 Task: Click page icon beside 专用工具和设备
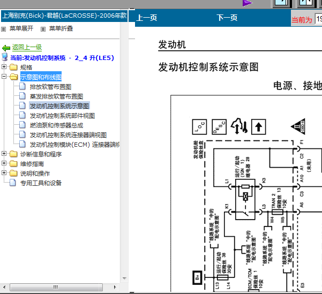[13, 183]
